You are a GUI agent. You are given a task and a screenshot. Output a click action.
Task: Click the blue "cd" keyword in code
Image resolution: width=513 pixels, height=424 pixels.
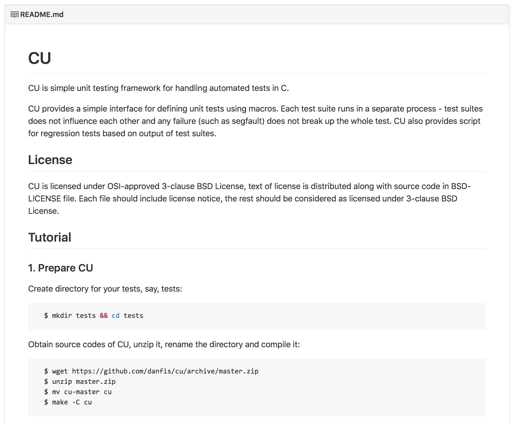(115, 316)
